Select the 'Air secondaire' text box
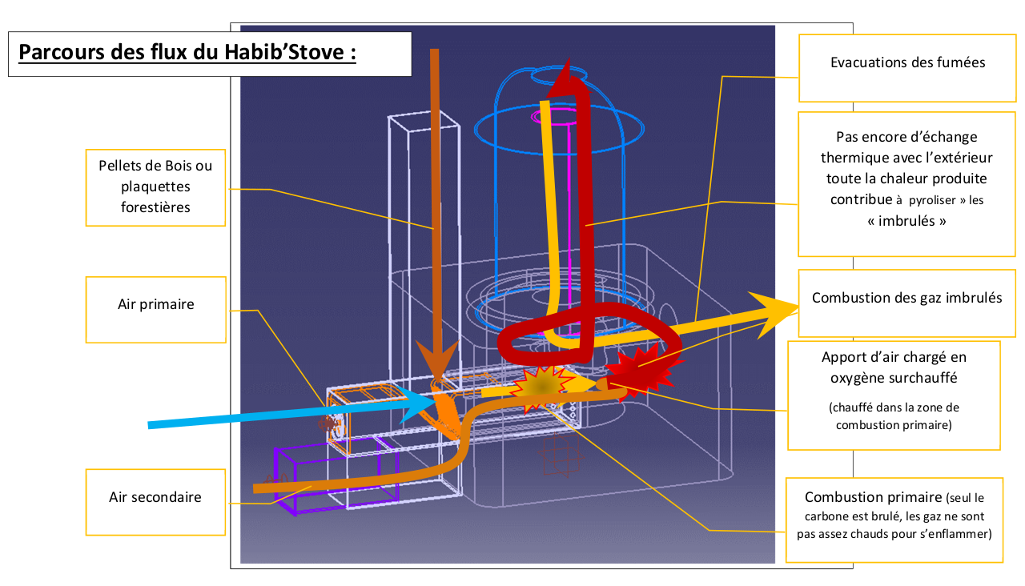1025x586 pixels. pos(155,497)
